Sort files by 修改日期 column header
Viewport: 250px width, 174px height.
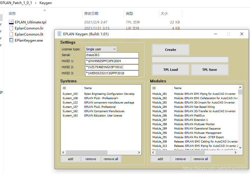click(91, 14)
